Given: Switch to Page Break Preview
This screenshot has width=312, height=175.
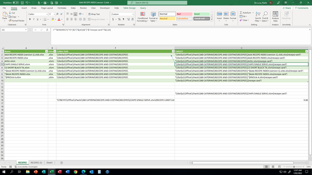Looking at the screenshot, I should coord(280,166).
